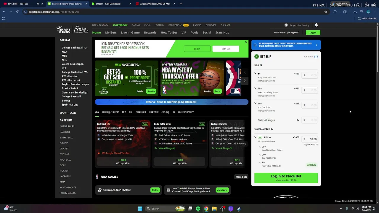Mute the YouTube tab audio

tap(38, 4)
